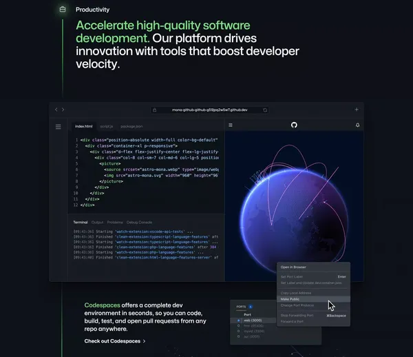Viewport: 413px width, 357px height.
Task: Go back with the browser back arrow
Action: [x=56, y=110]
